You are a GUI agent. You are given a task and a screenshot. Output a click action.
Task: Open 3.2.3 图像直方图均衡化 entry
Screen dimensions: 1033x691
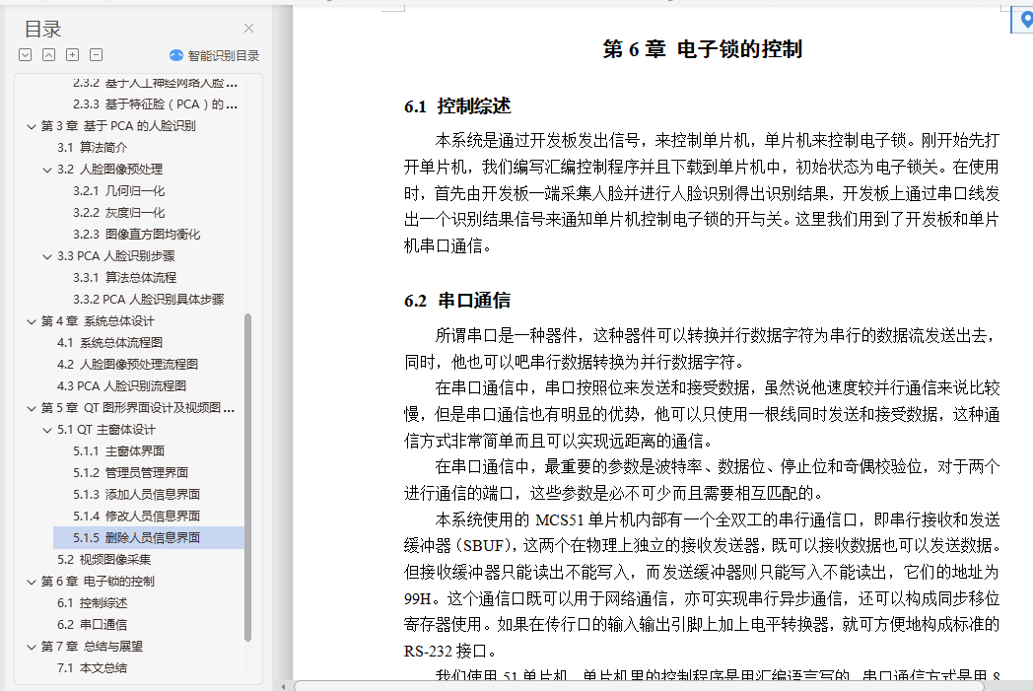click(136, 235)
